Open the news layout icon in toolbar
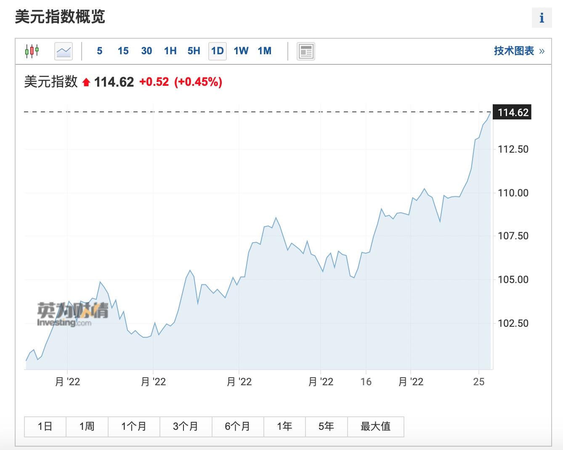This screenshot has height=450, width=563. point(306,51)
